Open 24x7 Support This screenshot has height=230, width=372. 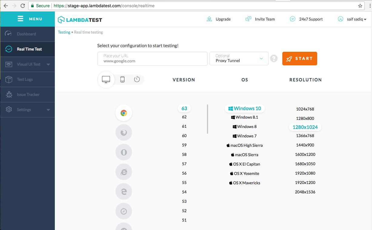coord(306,19)
